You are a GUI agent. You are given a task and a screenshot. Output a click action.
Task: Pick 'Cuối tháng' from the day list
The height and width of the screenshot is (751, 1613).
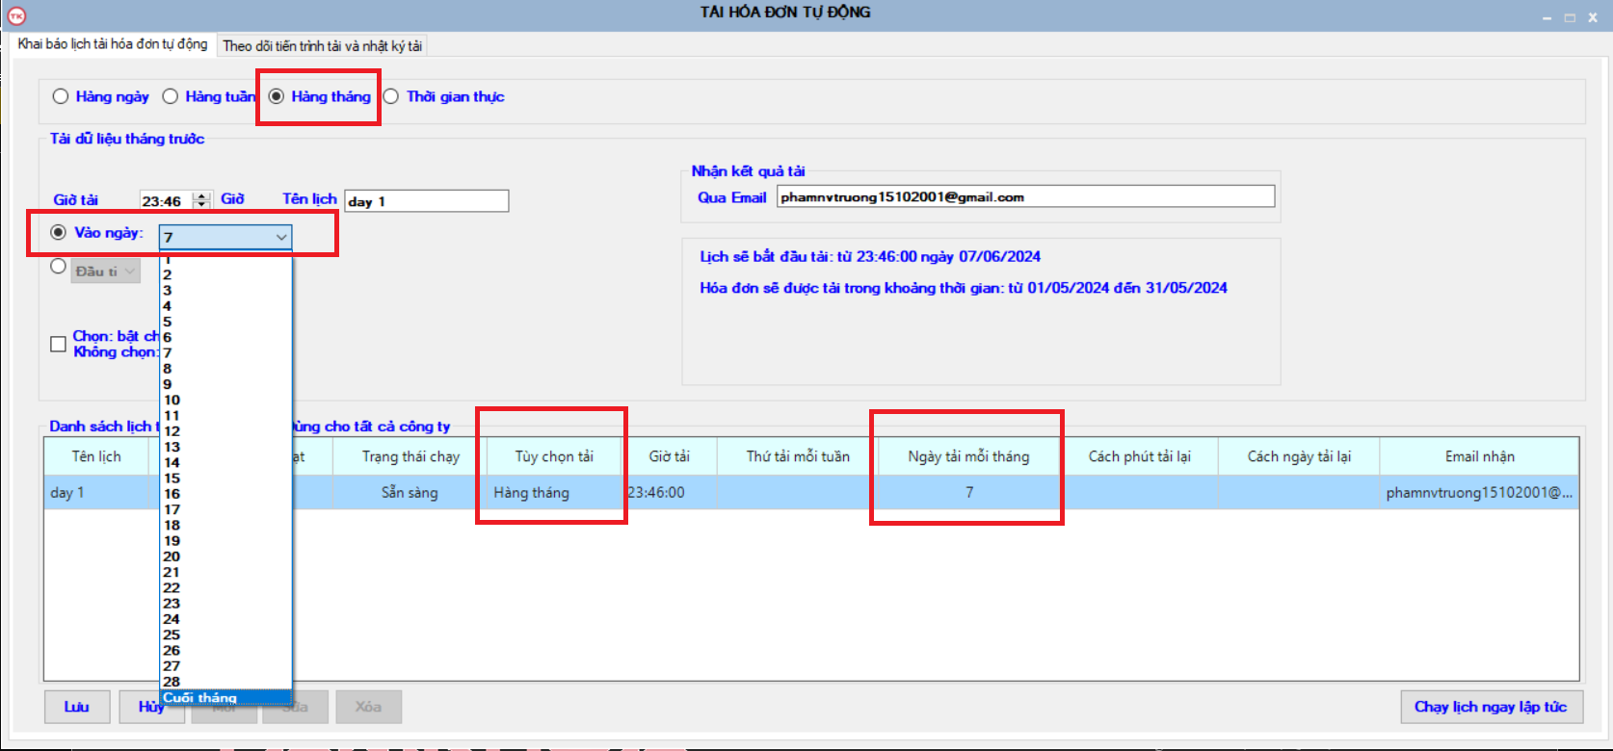point(199,697)
